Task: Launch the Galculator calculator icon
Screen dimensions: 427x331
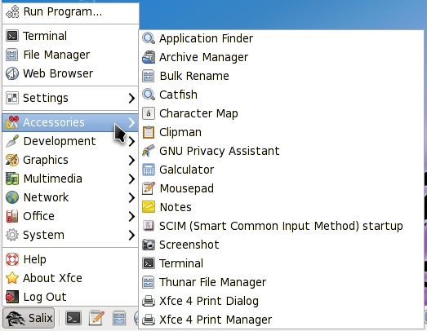Action: pyautogui.click(x=149, y=170)
